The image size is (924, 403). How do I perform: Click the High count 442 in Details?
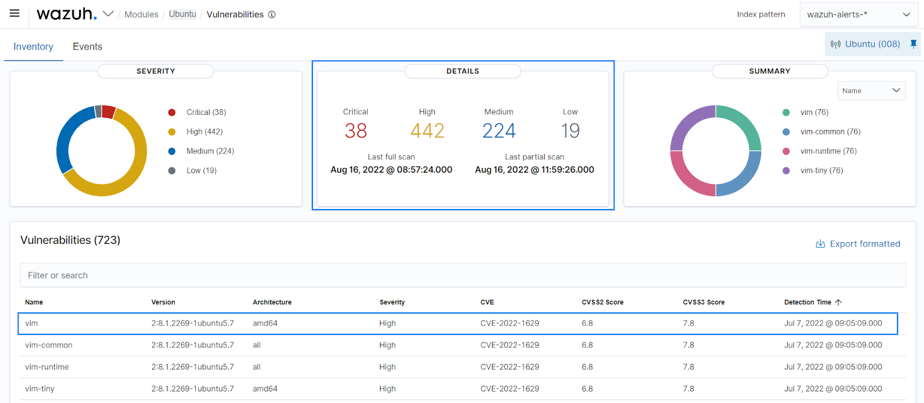pyautogui.click(x=427, y=131)
